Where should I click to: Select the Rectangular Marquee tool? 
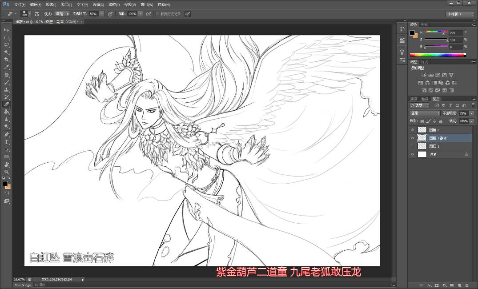point(6,37)
